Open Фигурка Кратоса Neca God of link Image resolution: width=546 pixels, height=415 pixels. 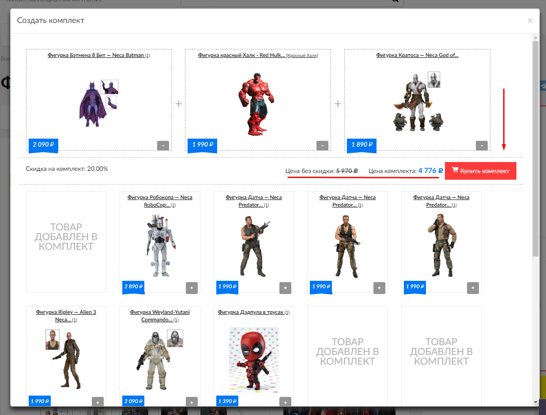click(417, 55)
